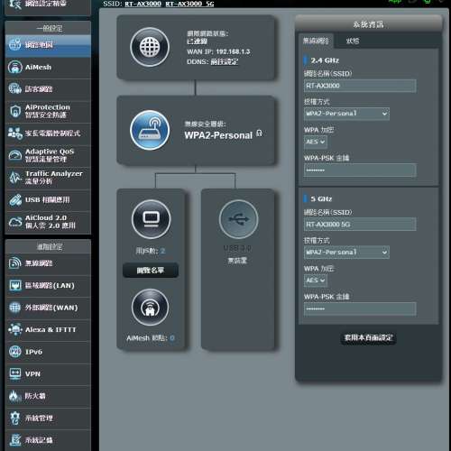The image size is (451, 451).
Task: Open the Alexa & IFTTT sidebar icon
Action: click(x=15, y=329)
